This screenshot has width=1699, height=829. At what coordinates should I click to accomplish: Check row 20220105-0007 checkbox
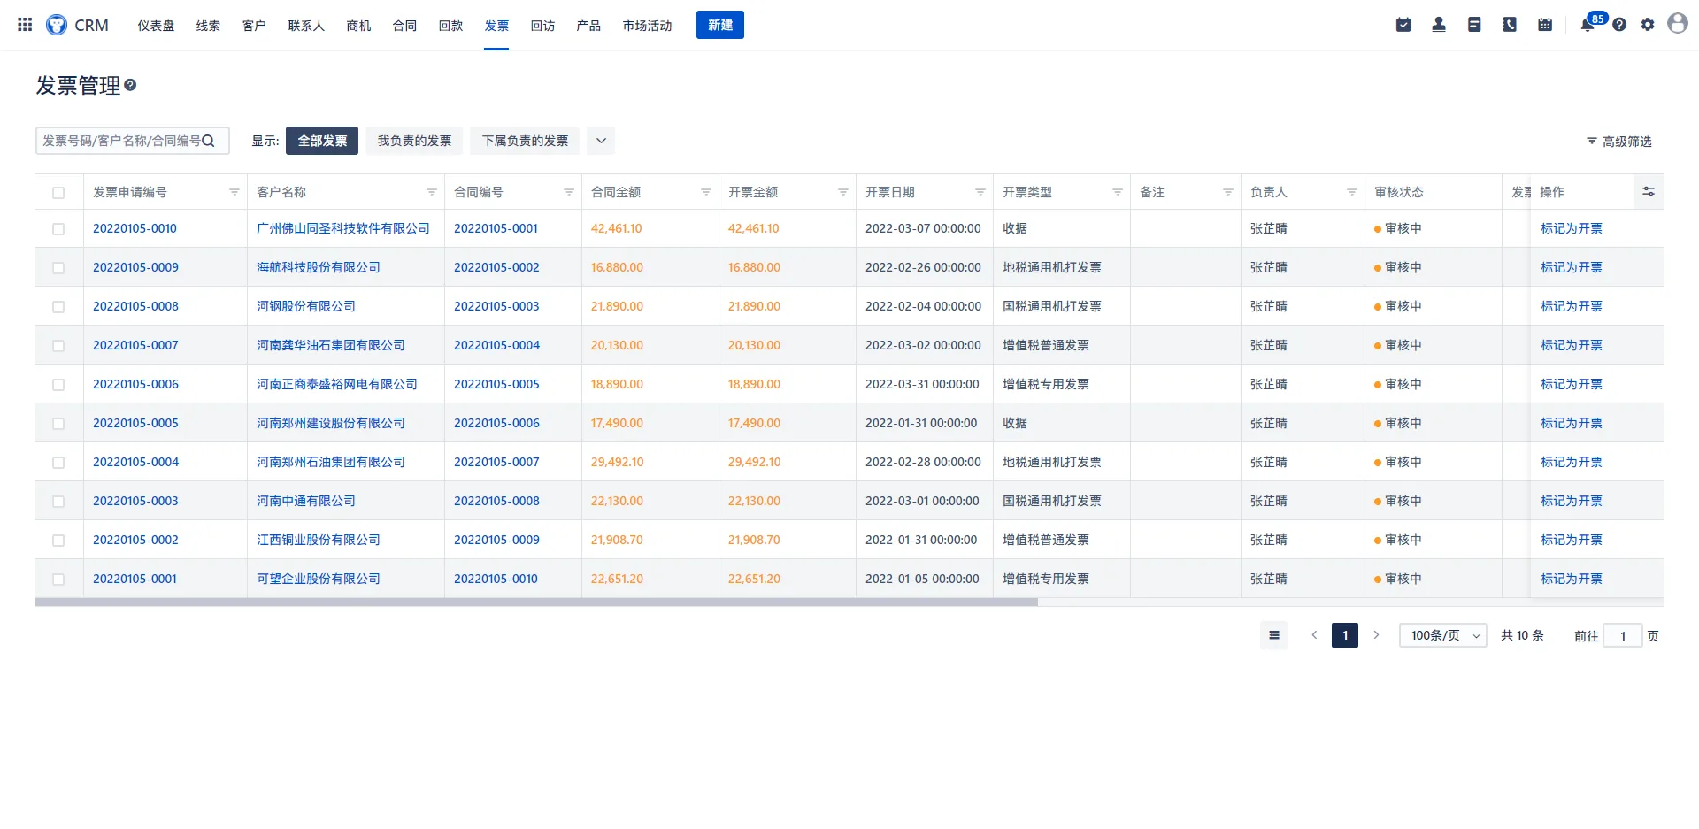tap(58, 346)
